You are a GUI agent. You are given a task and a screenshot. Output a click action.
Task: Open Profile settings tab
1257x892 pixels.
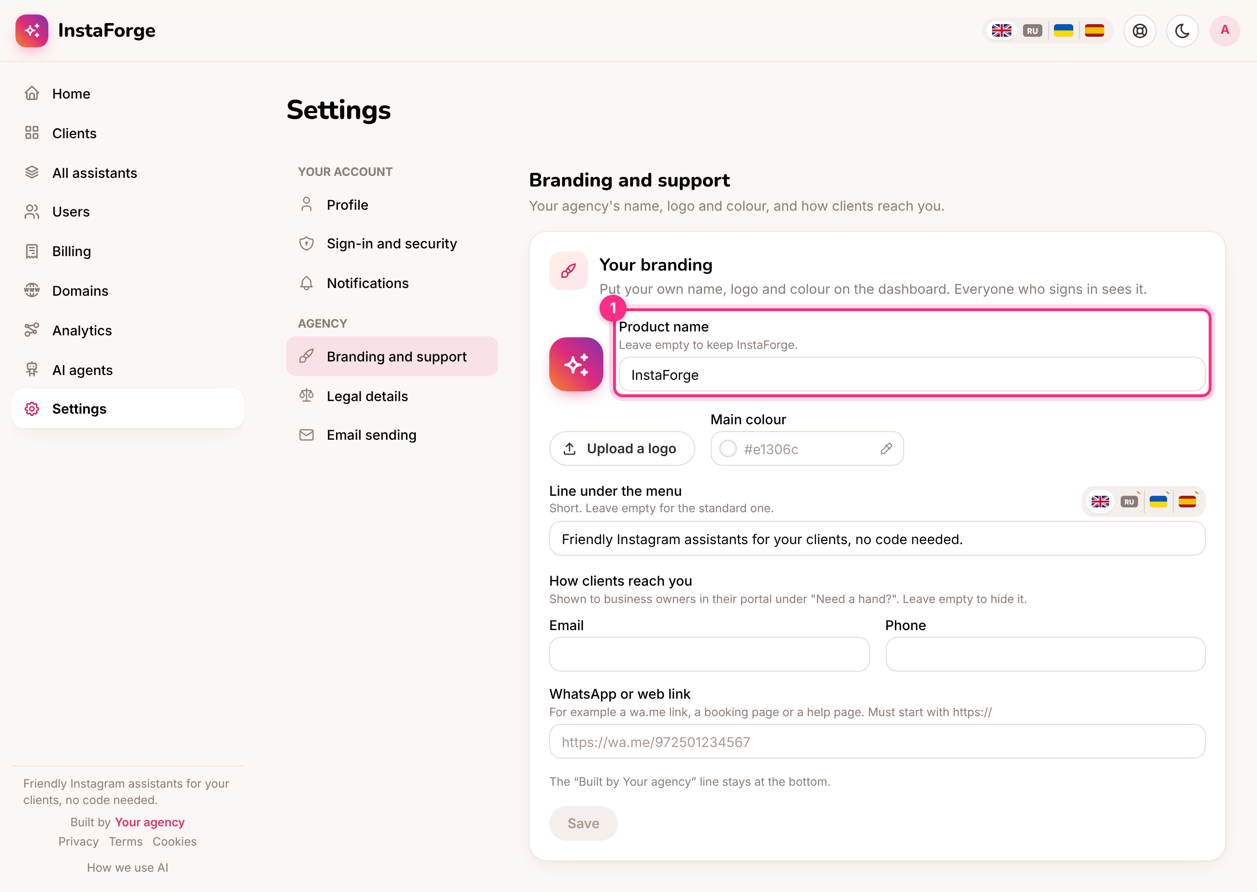[x=392, y=205]
